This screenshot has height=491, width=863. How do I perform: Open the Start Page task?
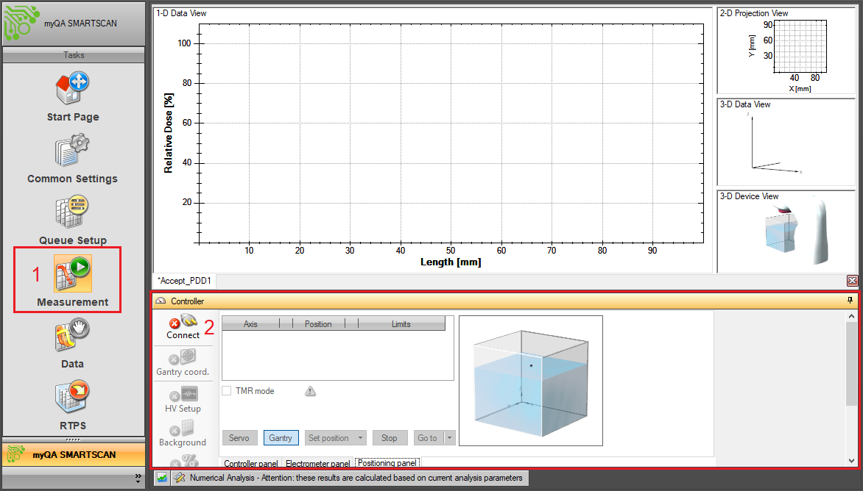[x=73, y=97]
